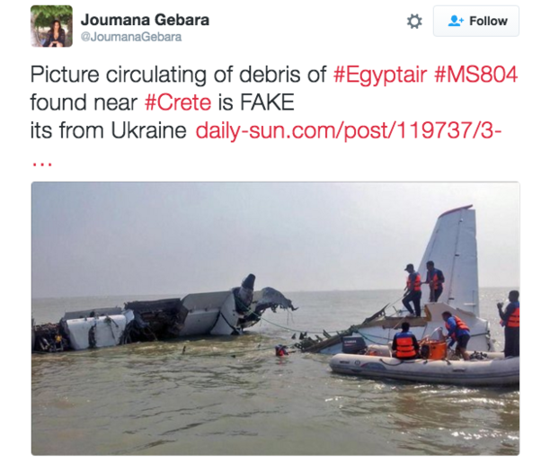Open the #MS804 hashtag
Viewport: 550px width, 462px height.
[476, 75]
